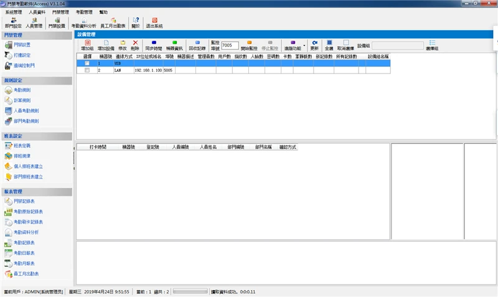Click the 機器資訊 green icon
The width and height of the screenshot is (498, 297).
(x=174, y=45)
